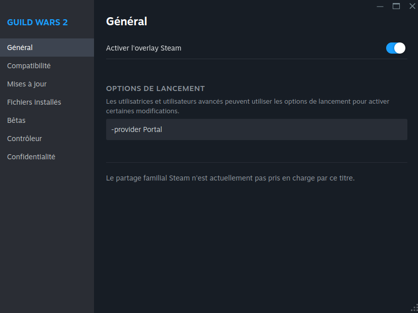The image size is (418, 313).
Task: Maximize the properties window
Action: point(396,6)
